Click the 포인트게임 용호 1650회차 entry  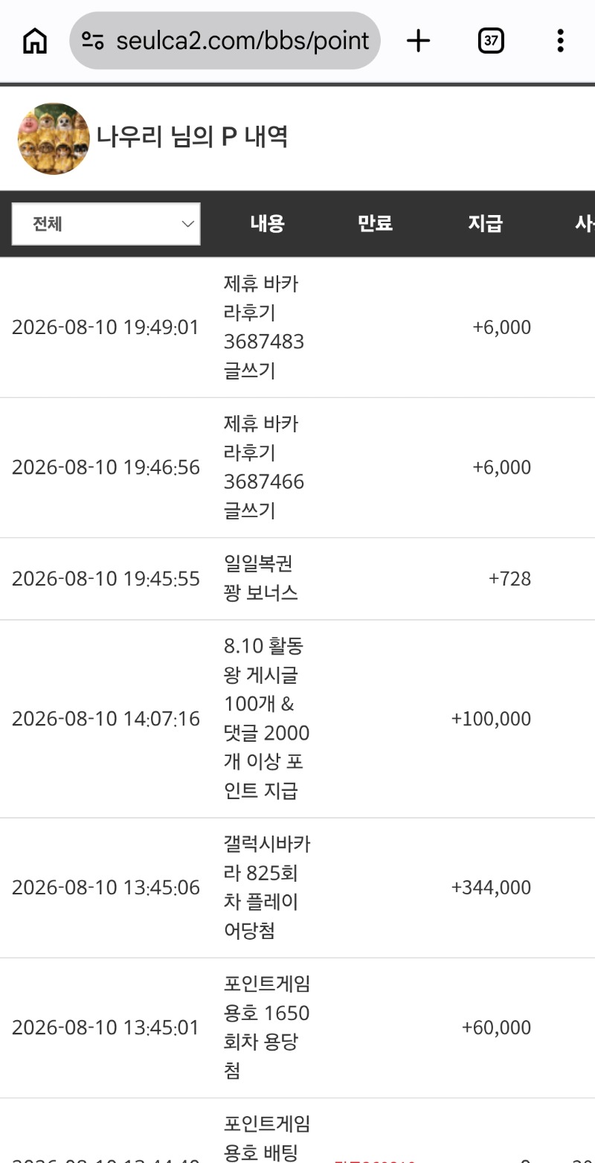(x=267, y=1028)
